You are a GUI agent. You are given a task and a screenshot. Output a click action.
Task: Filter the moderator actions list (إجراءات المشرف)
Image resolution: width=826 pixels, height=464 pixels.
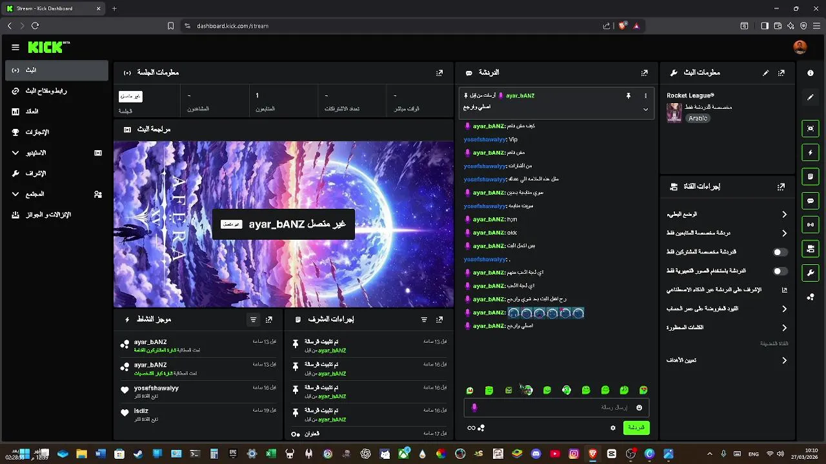point(424,319)
